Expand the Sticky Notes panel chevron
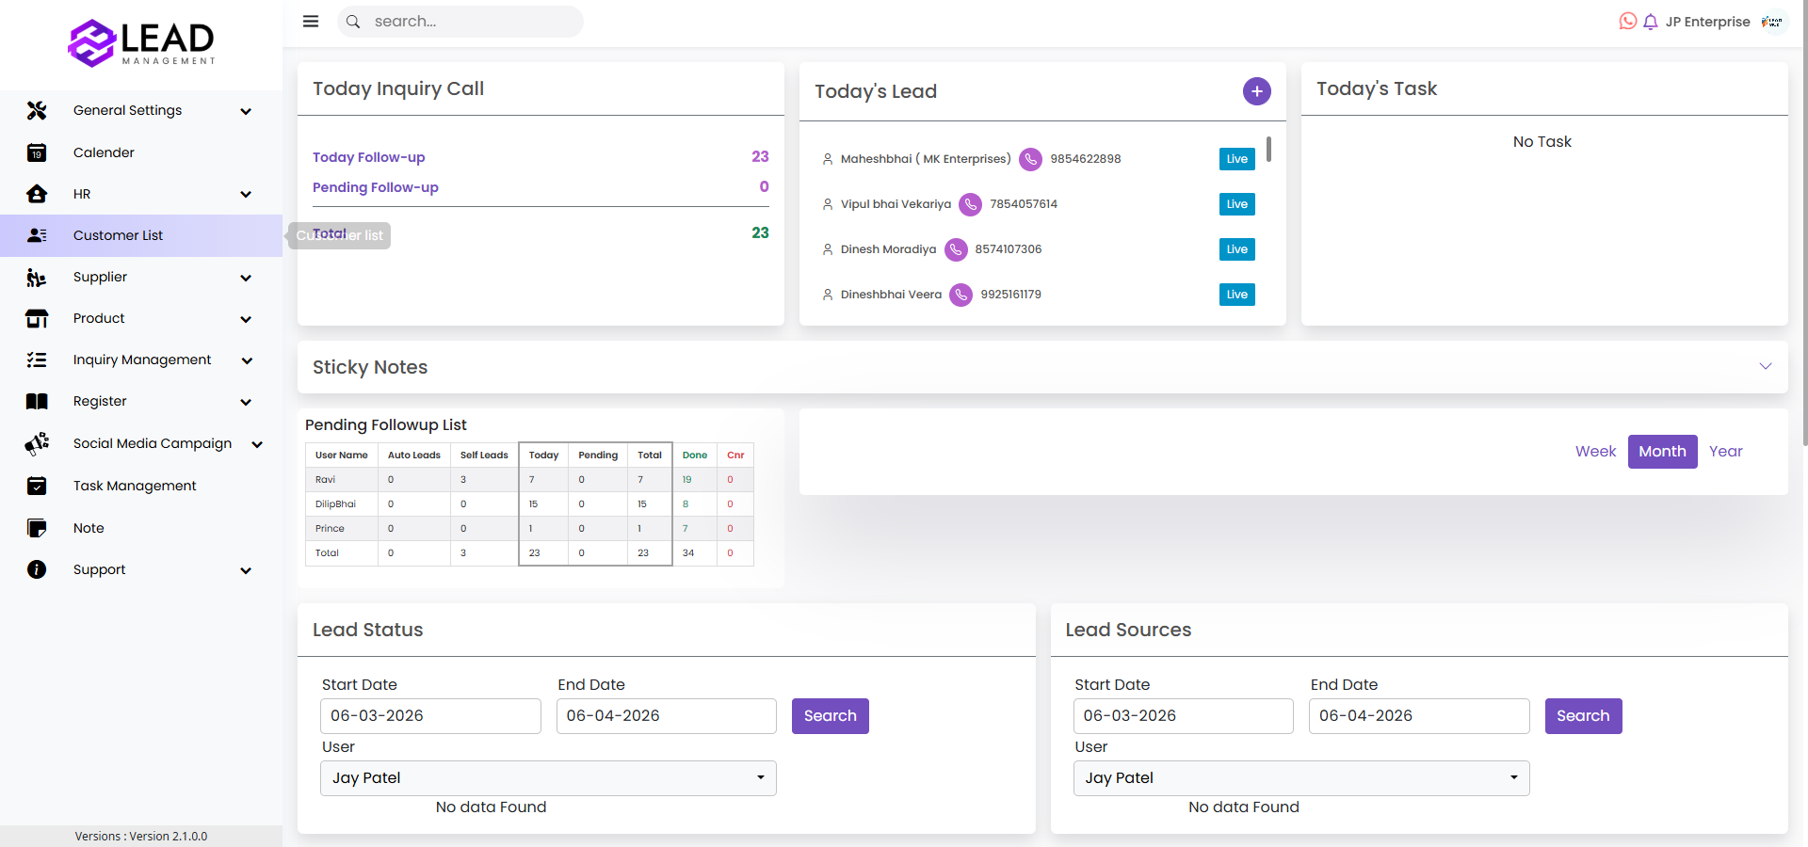 pyautogui.click(x=1766, y=366)
